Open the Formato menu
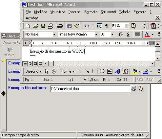 pos(91,12)
